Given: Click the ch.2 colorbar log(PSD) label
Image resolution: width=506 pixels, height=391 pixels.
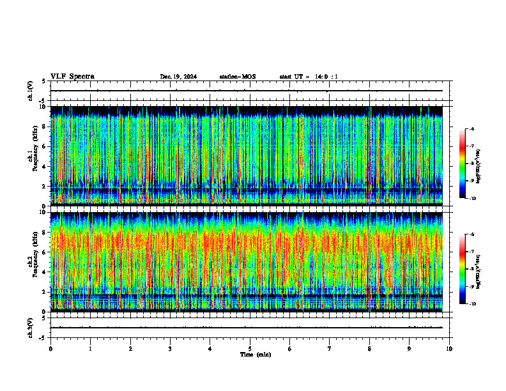Looking at the screenshot, I should coord(479,272).
